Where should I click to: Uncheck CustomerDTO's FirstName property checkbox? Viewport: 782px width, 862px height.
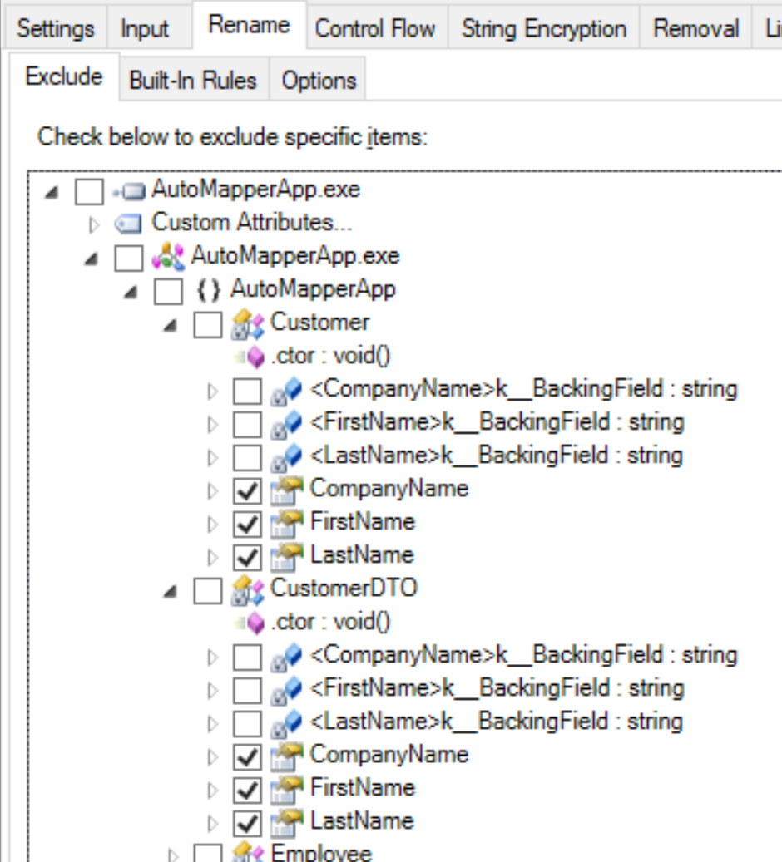click(x=248, y=790)
